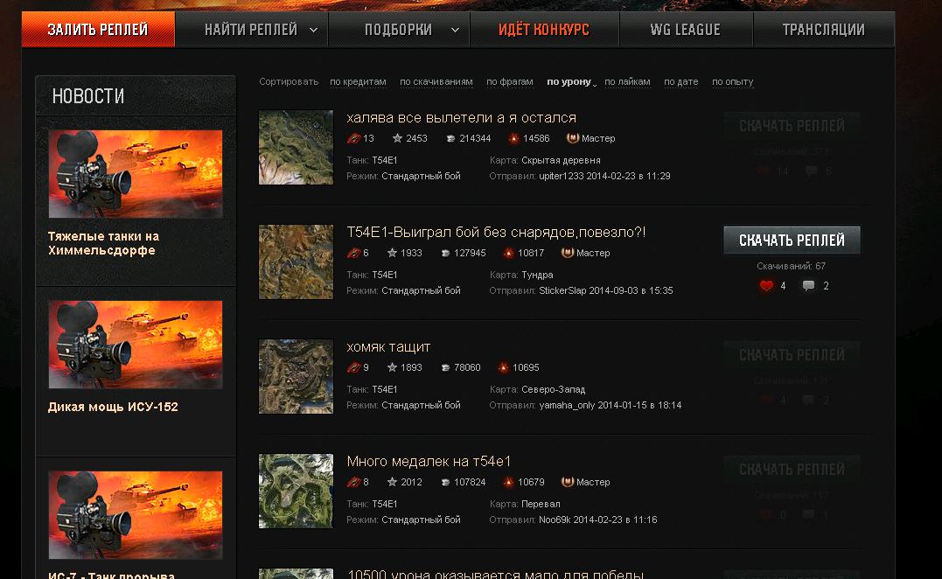Open news 'Дикая мощь ИСУ-152'

click(x=113, y=407)
